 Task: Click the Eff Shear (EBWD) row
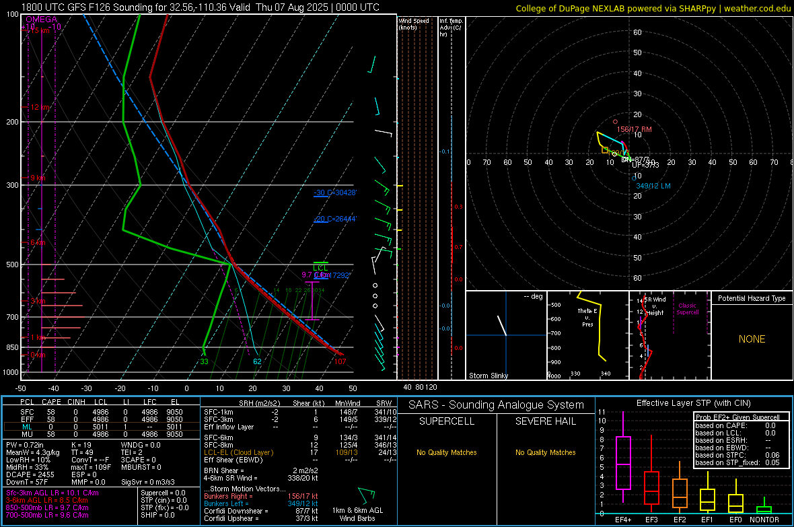pos(300,460)
